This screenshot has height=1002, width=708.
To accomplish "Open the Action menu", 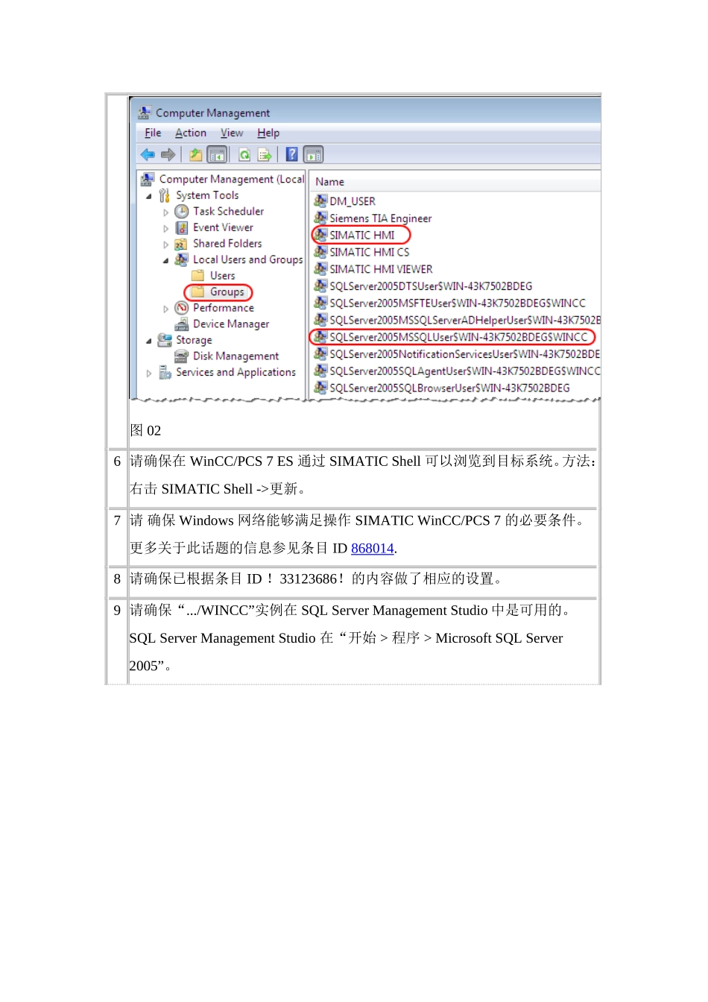I will coord(191,133).
